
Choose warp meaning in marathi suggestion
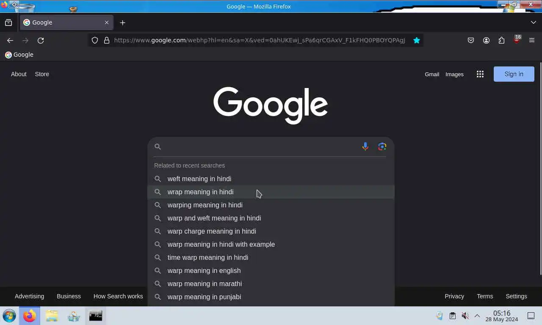point(271,284)
